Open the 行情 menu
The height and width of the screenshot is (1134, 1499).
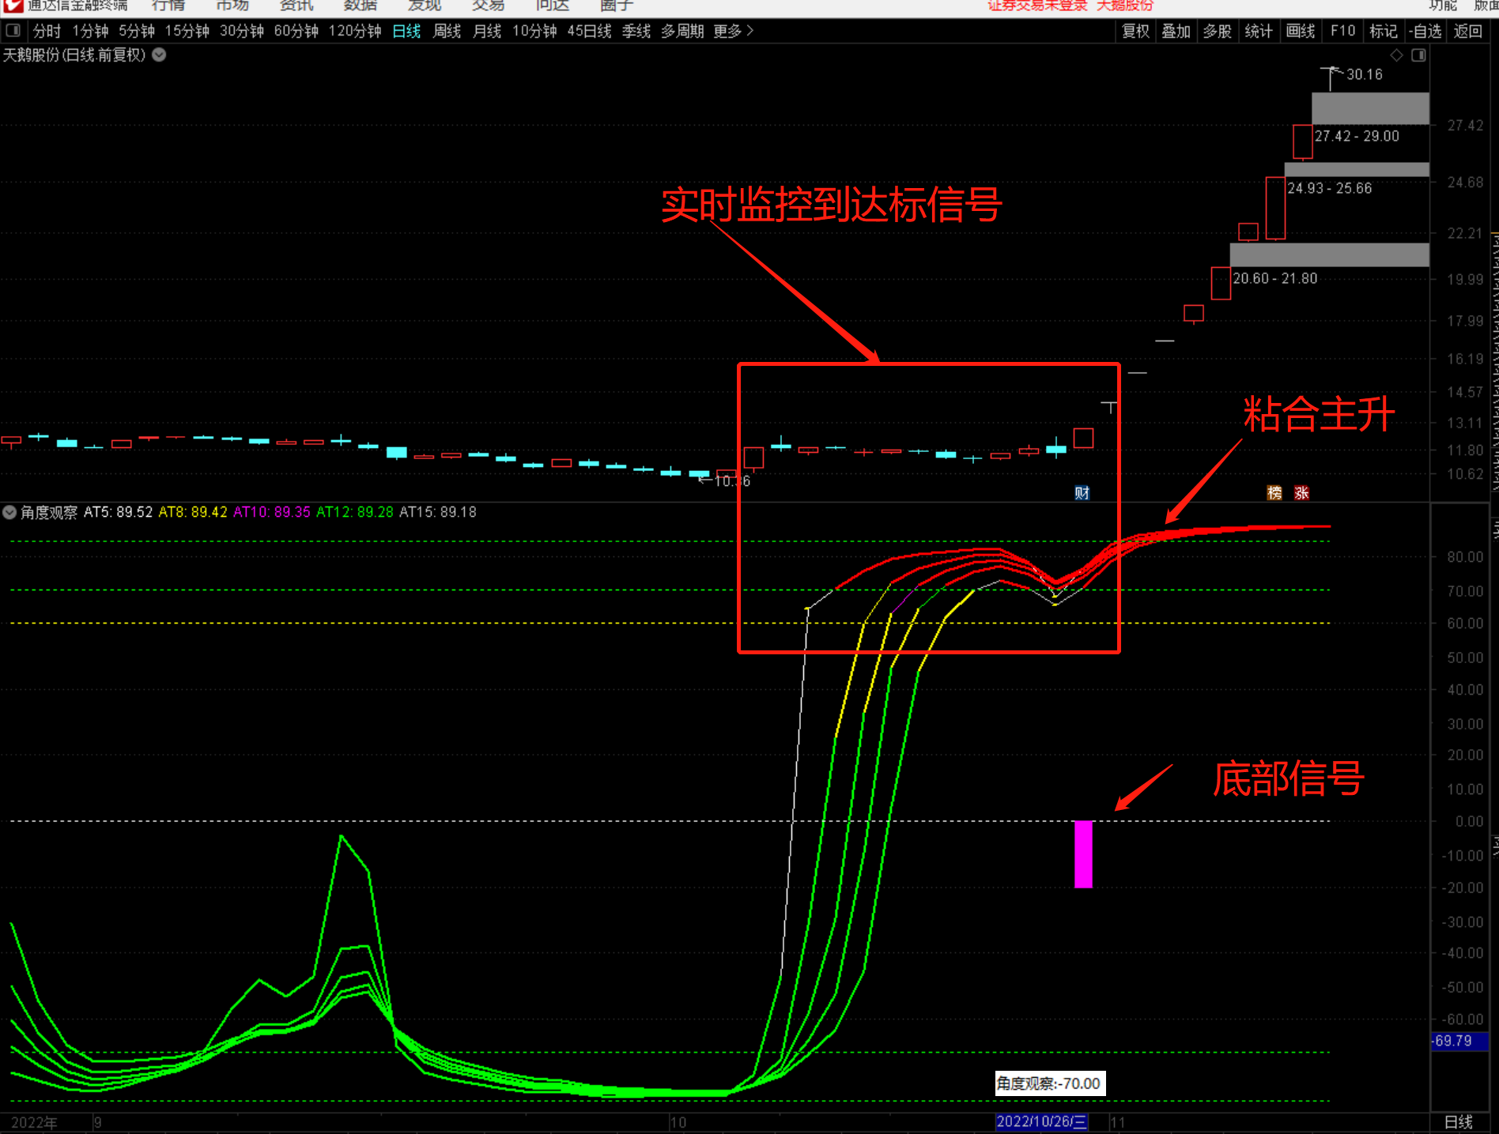pyautogui.click(x=168, y=6)
